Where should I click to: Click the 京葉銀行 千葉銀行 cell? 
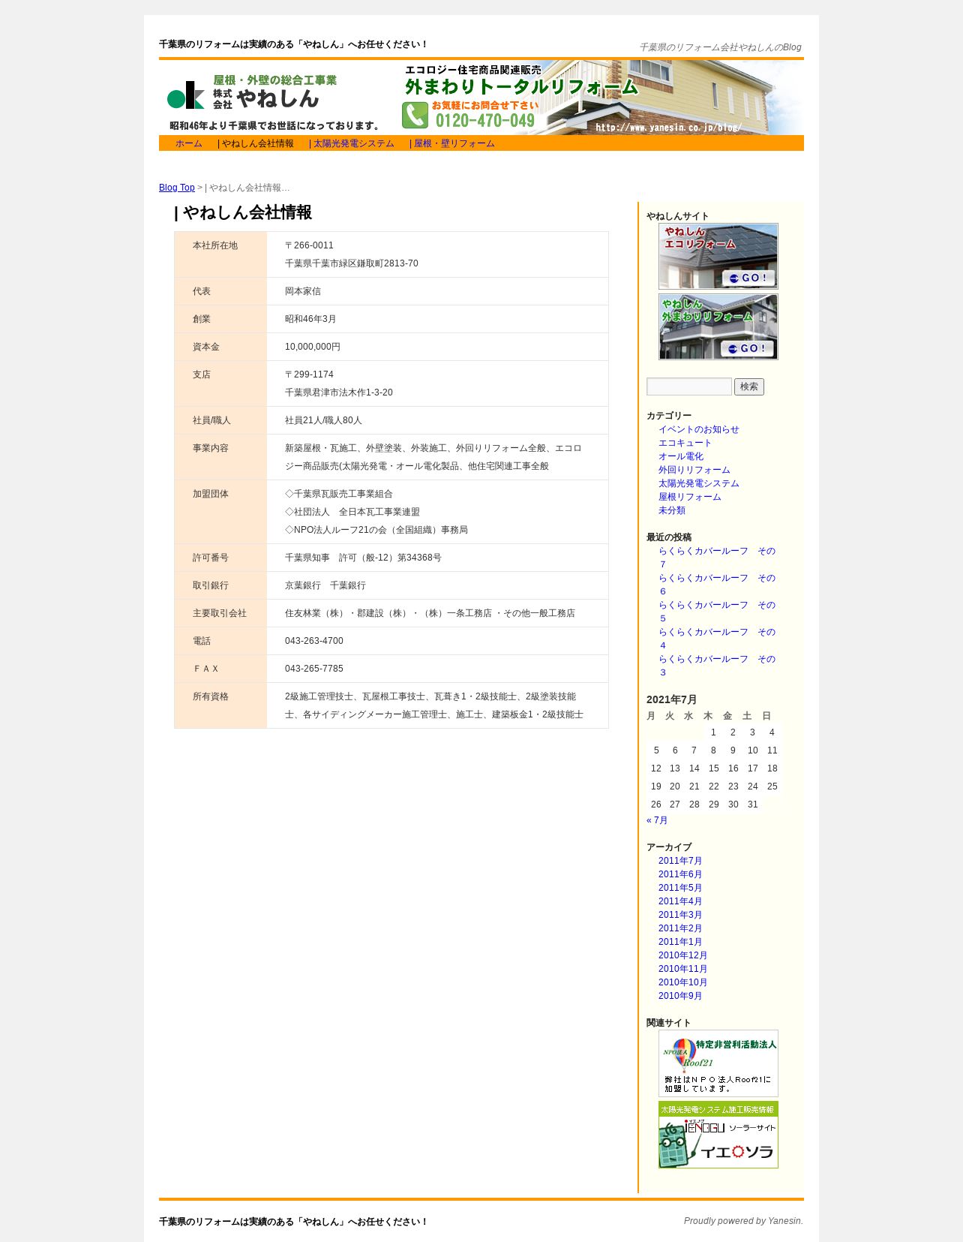pyautogui.click(x=437, y=585)
